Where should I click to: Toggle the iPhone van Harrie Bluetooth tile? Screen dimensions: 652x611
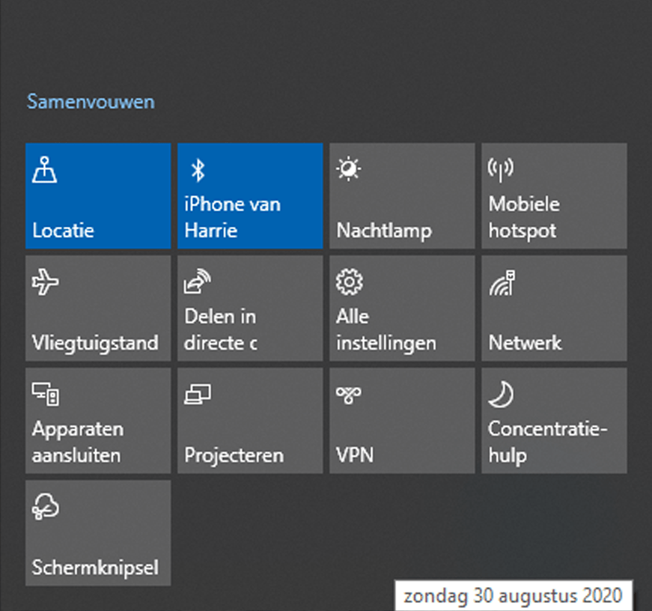(250, 196)
